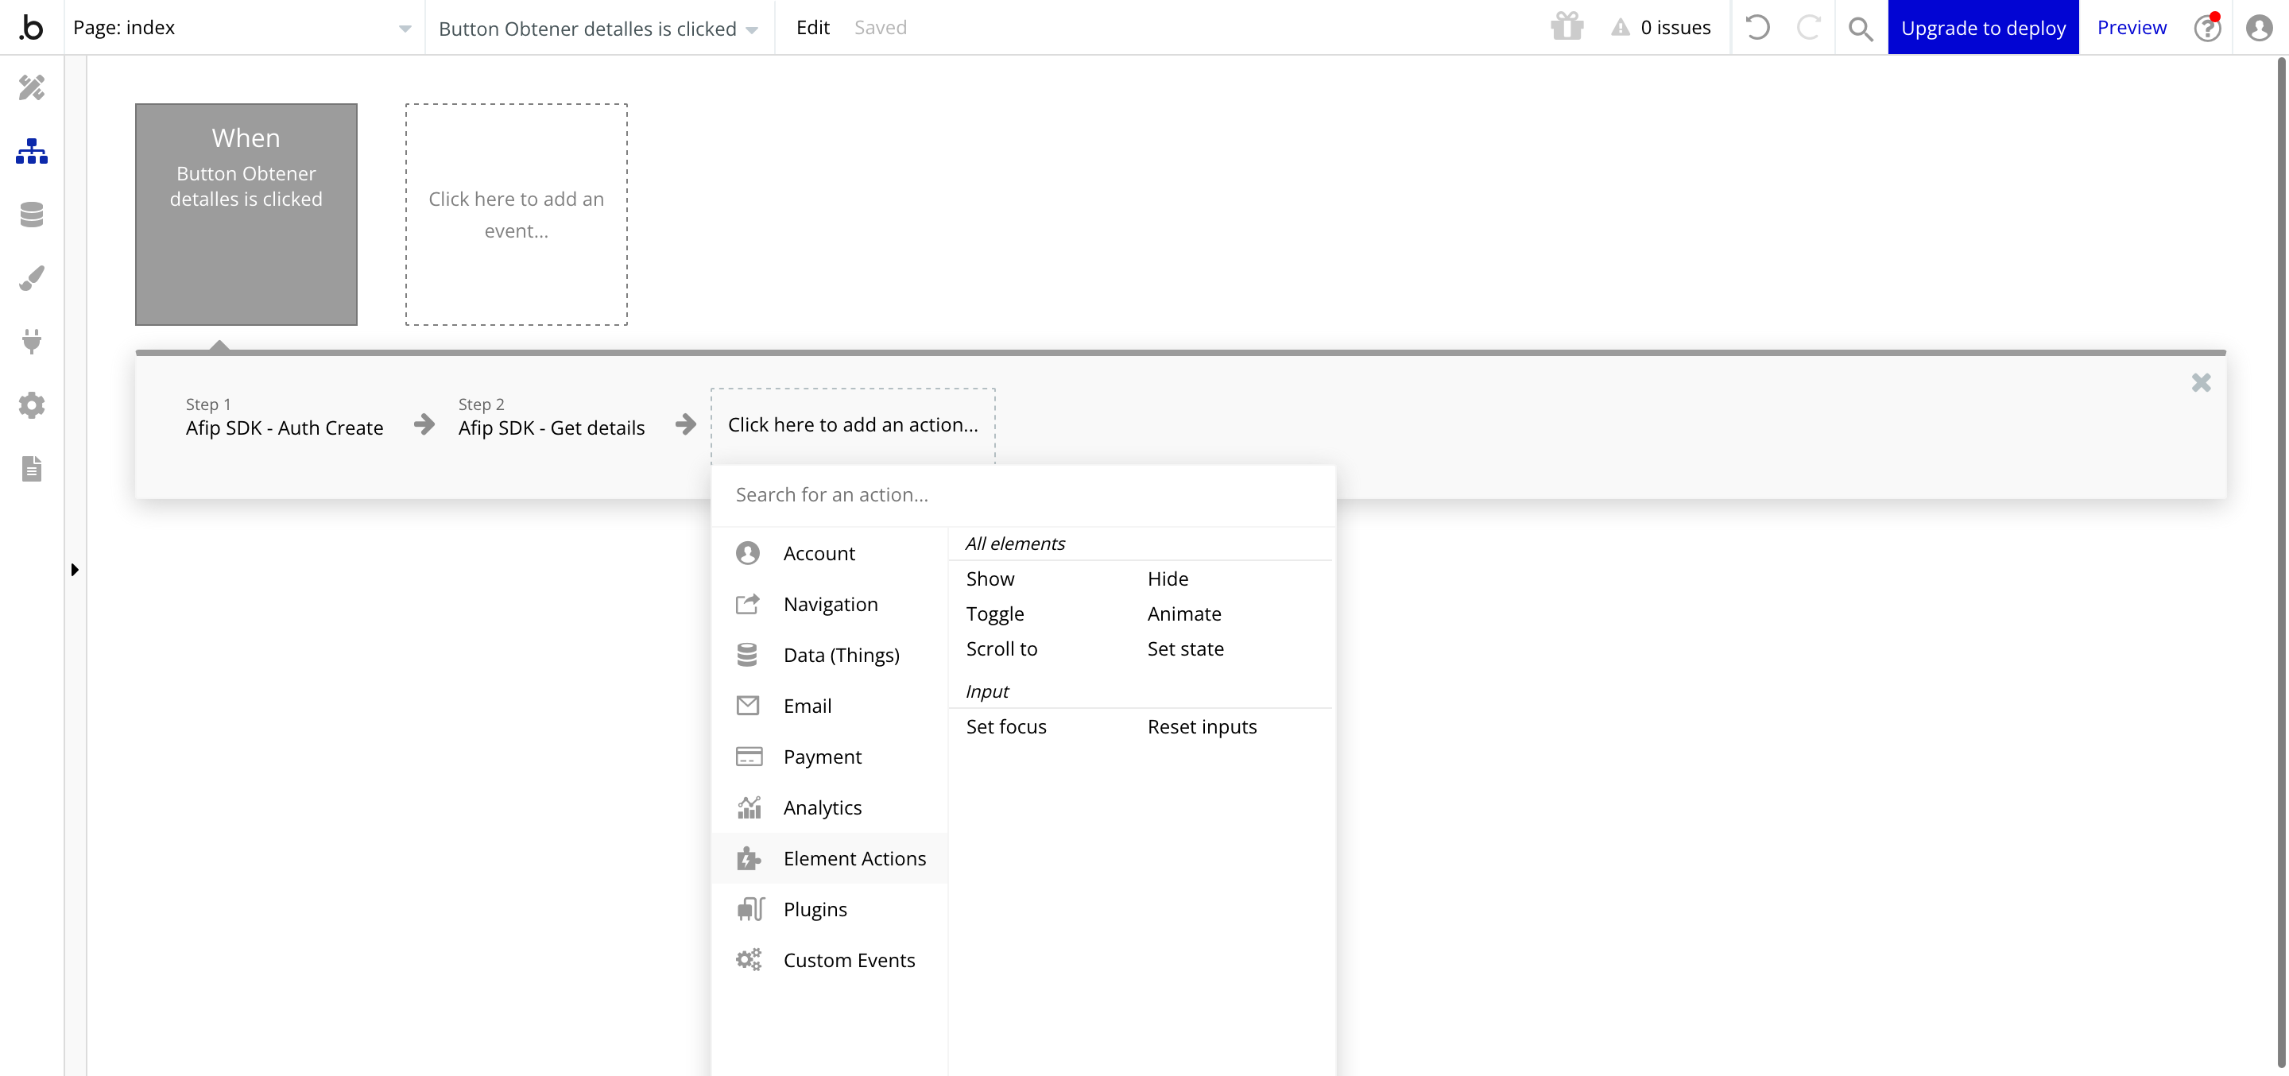Viewport: 2289px width, 1076px height.
Task: Close the workflow actions panel
Action: click(2201, 383)
